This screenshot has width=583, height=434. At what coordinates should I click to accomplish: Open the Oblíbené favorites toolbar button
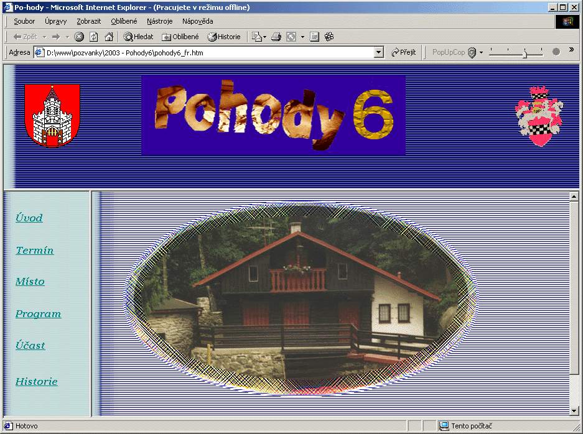(180, 37)
